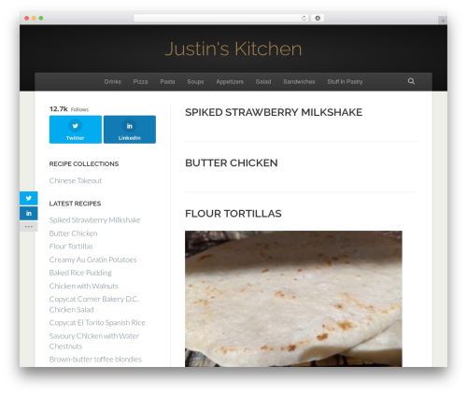Screen dimensions: 467x395
Task: Open Flour Tortillas sidebar link
Action: pos(71,247)
